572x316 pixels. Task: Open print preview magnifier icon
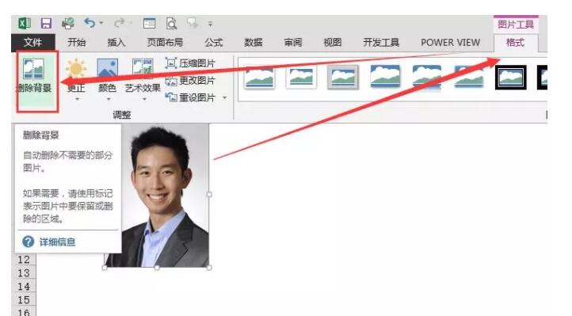click(171, 24)
